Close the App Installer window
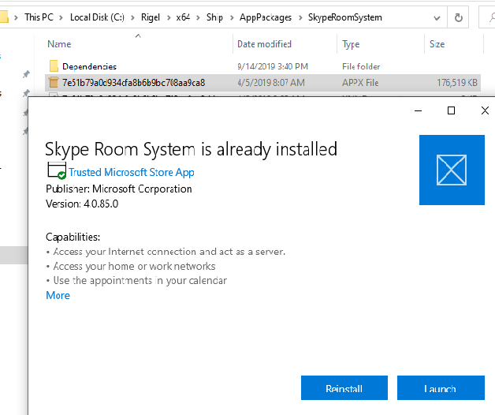 485,110
